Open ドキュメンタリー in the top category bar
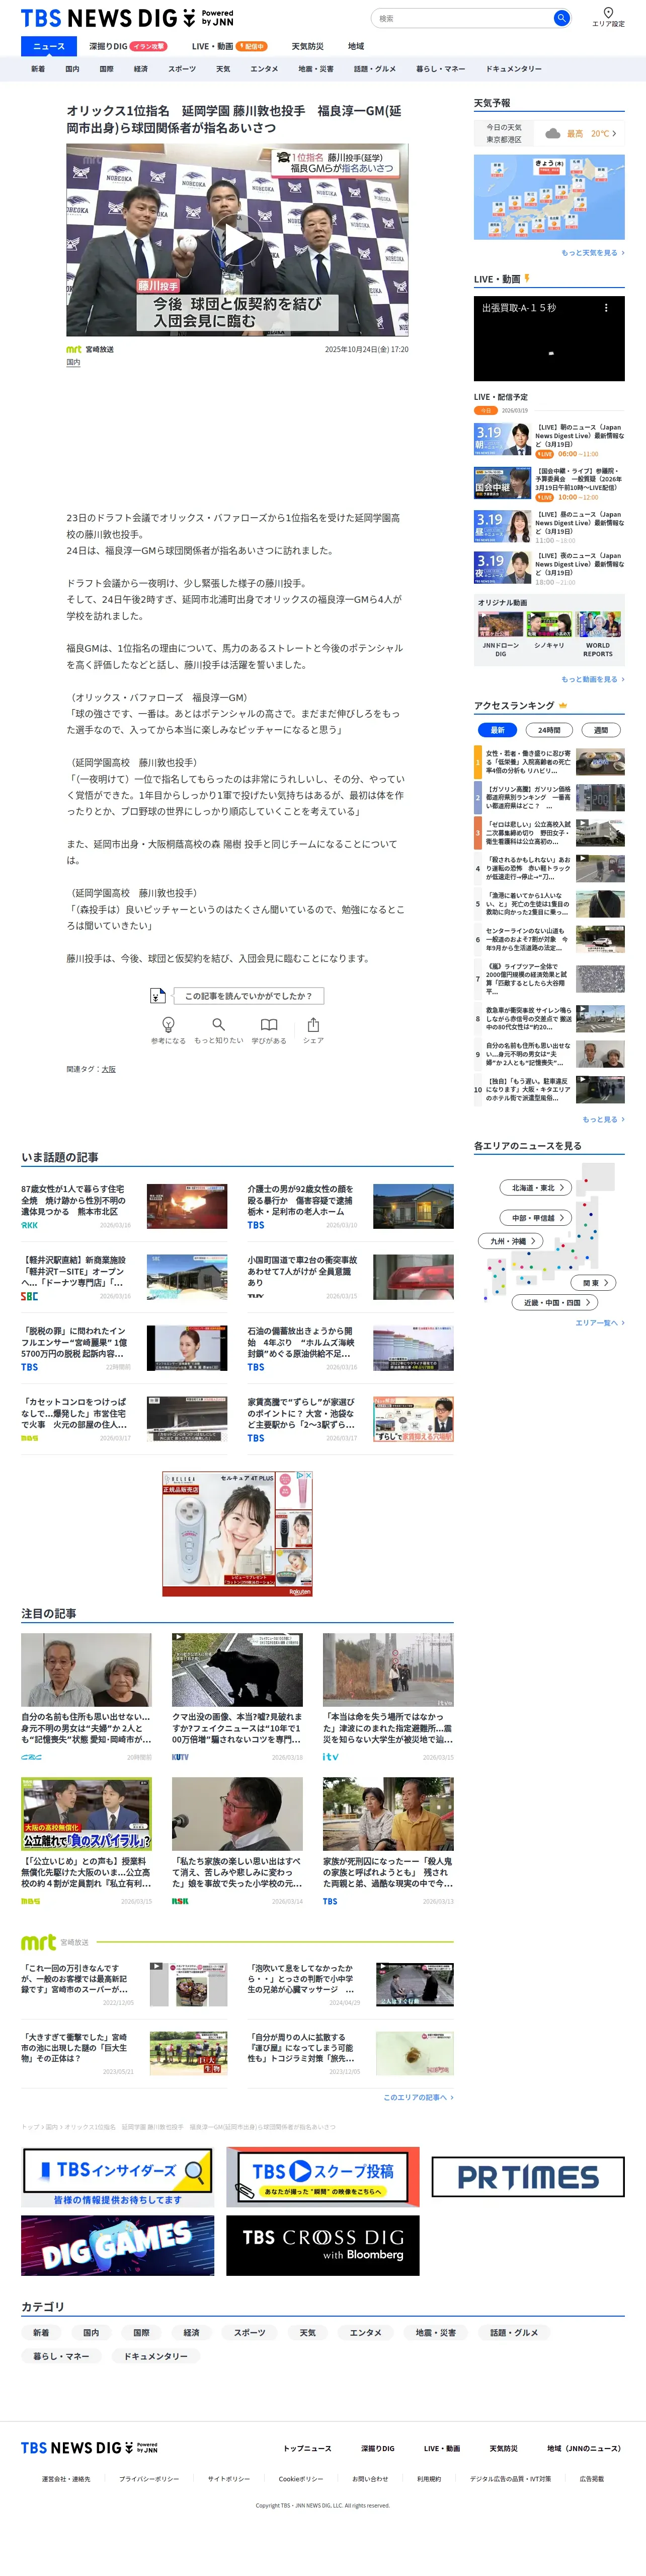 514,69
